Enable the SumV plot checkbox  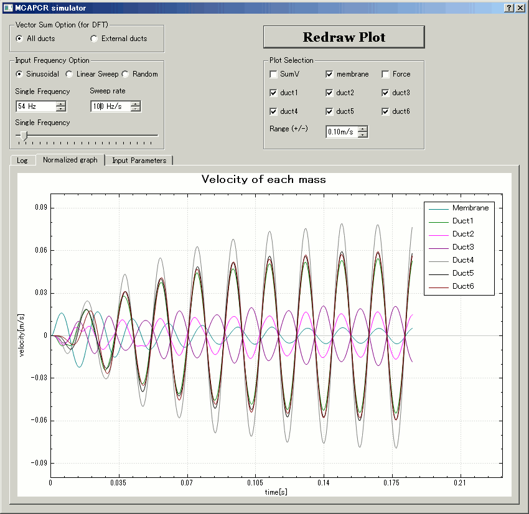(x=274, y=74)
